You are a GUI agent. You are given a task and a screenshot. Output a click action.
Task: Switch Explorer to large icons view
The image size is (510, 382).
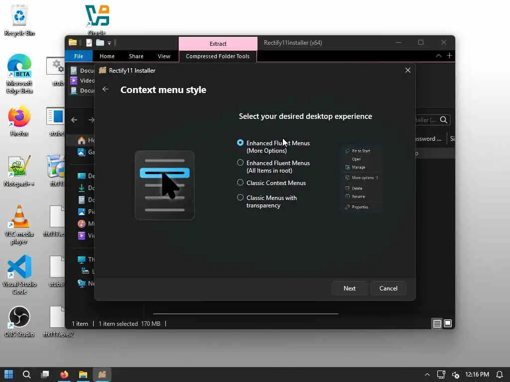(x=448, y=323)
